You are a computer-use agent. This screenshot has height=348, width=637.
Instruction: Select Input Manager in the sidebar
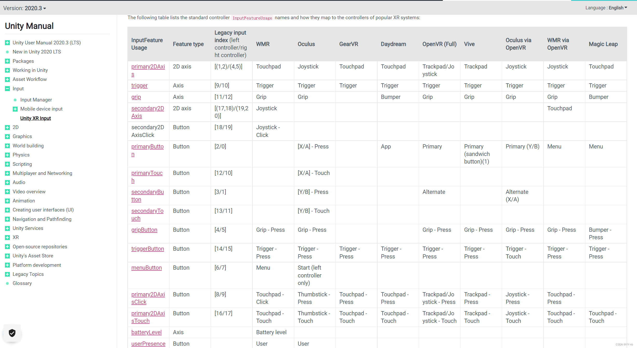click(x=36, y=100)
